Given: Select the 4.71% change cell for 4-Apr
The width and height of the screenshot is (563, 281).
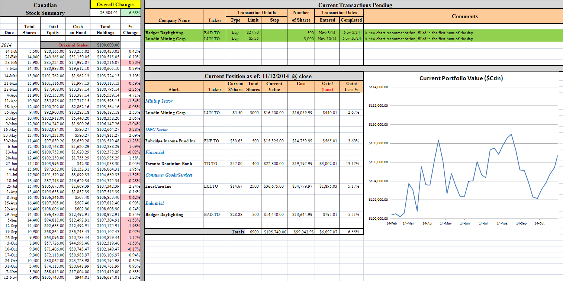Looking at the screenshot, I should (x=131, y=95).
